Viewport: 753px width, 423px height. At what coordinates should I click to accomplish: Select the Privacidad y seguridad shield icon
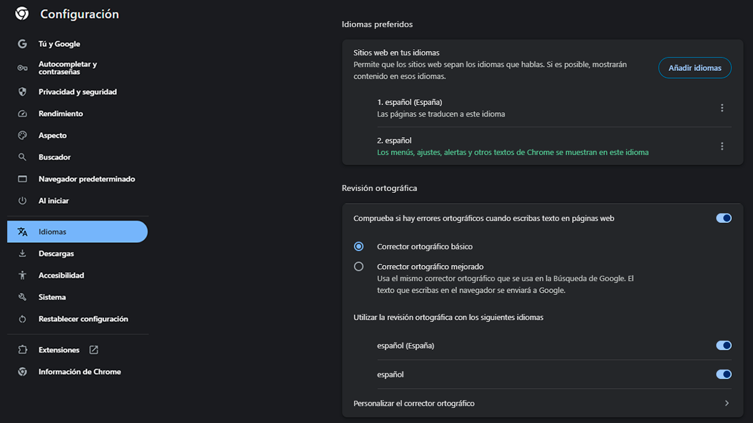click(x=22, y=91)
